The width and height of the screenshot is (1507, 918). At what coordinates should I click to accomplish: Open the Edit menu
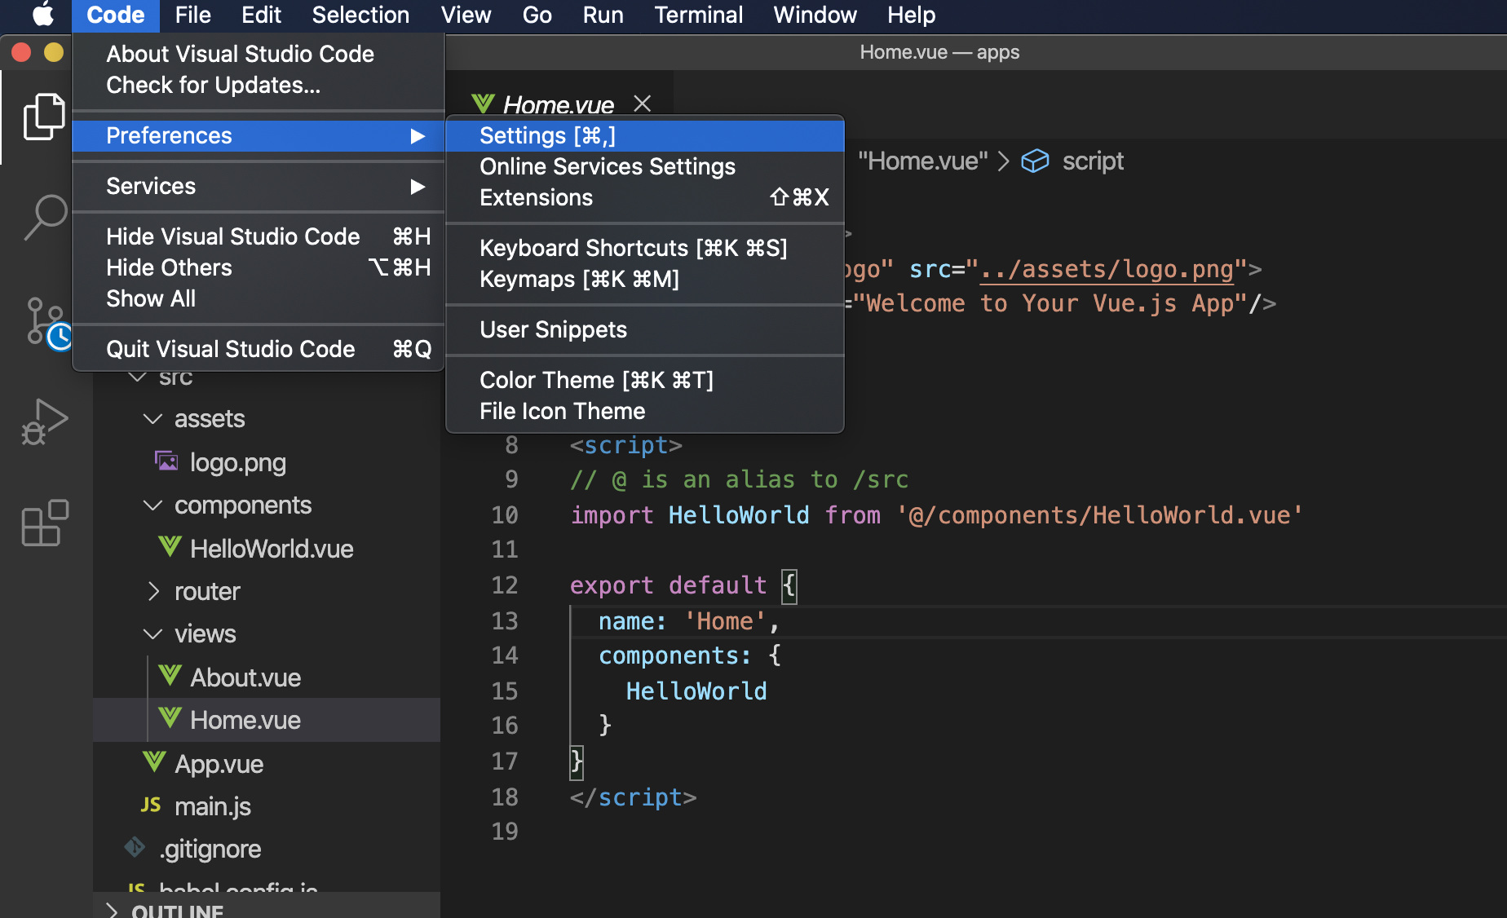click(x=261, y=15)
